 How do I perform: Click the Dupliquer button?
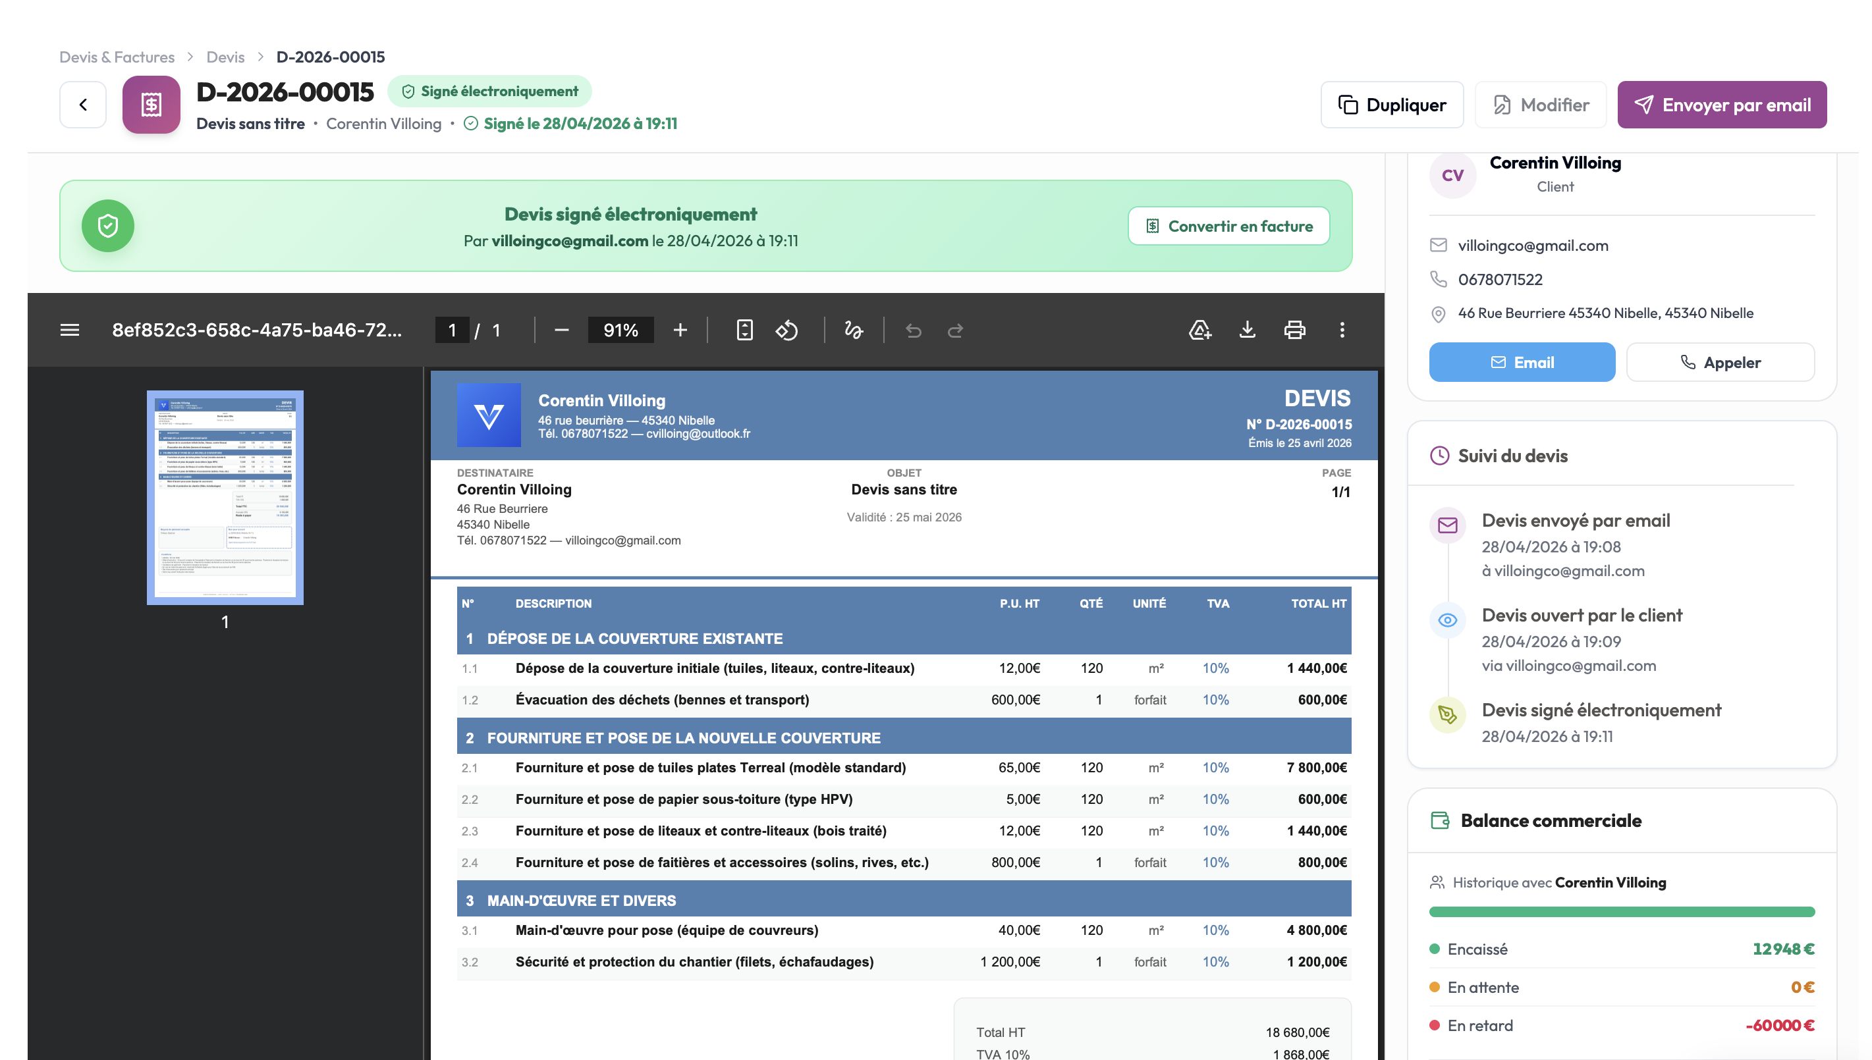[x=1392, y=105]
